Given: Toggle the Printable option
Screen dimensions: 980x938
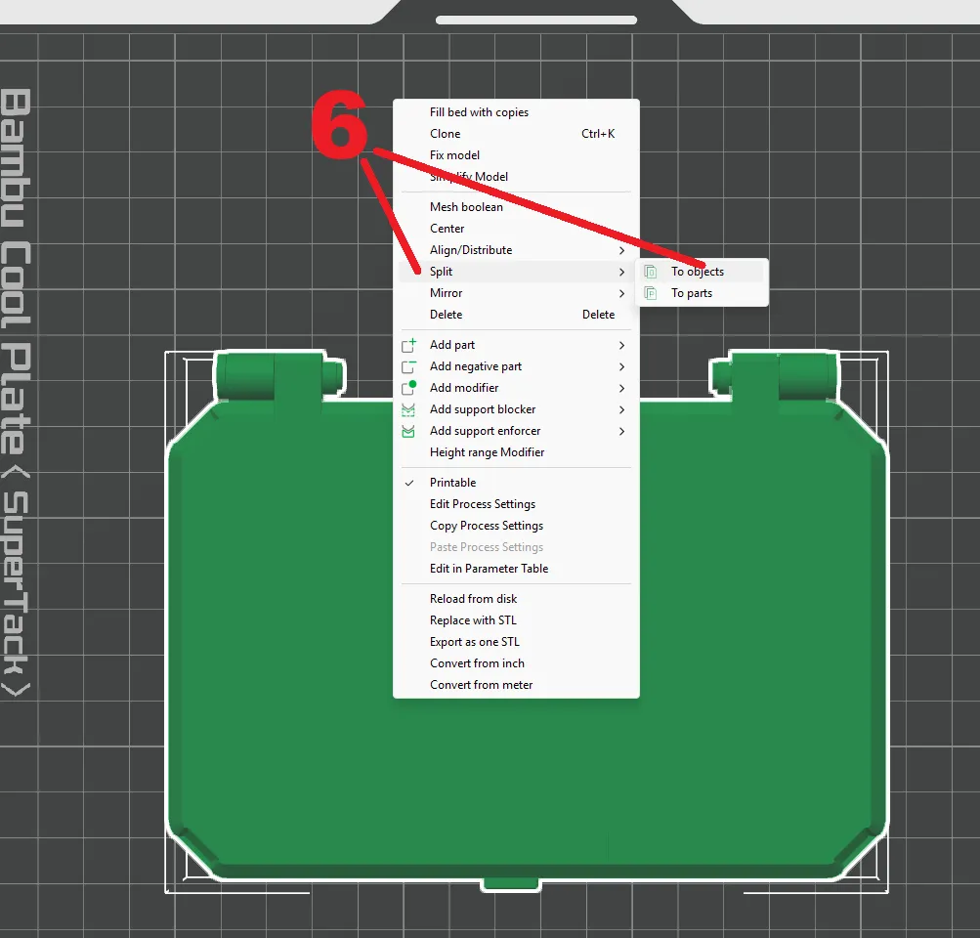Looking at the screenshot, I should pyautogui.click(x=516, y=483).
